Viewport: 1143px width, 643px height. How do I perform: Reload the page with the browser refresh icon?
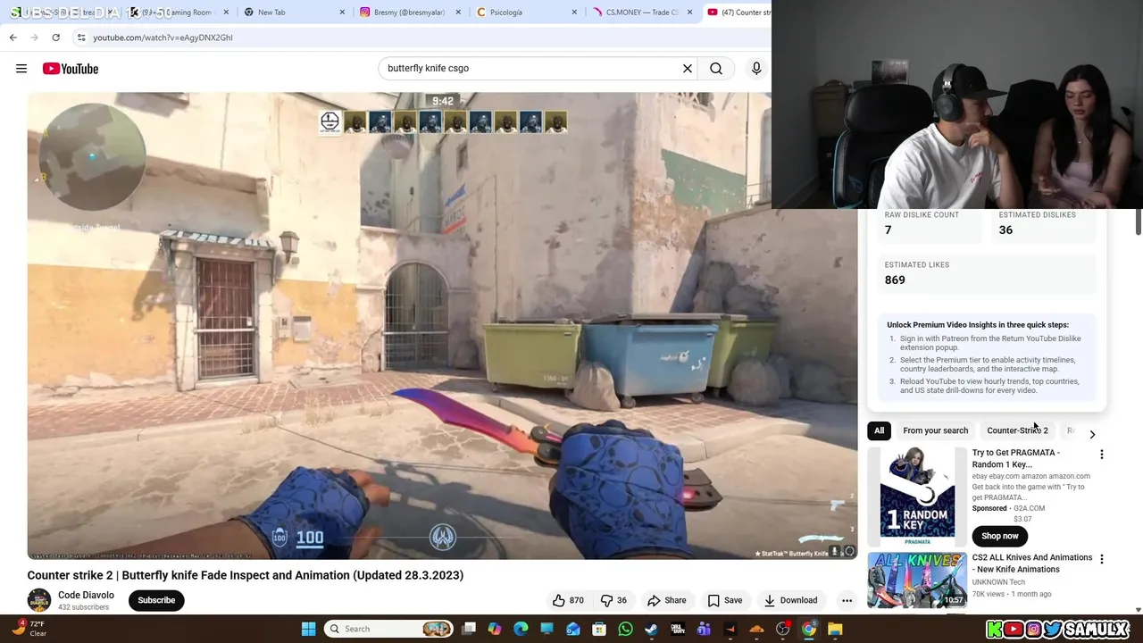[x=55, y=38]
